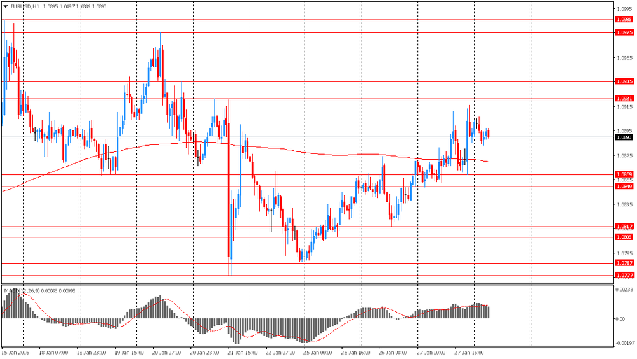Click the 1.0835 price scale value

pyautogui.click(x=624, y=205)
